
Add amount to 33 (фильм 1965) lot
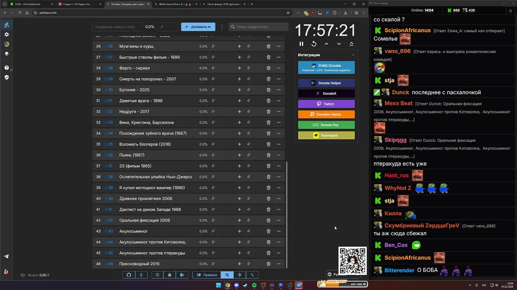(240, 166)
